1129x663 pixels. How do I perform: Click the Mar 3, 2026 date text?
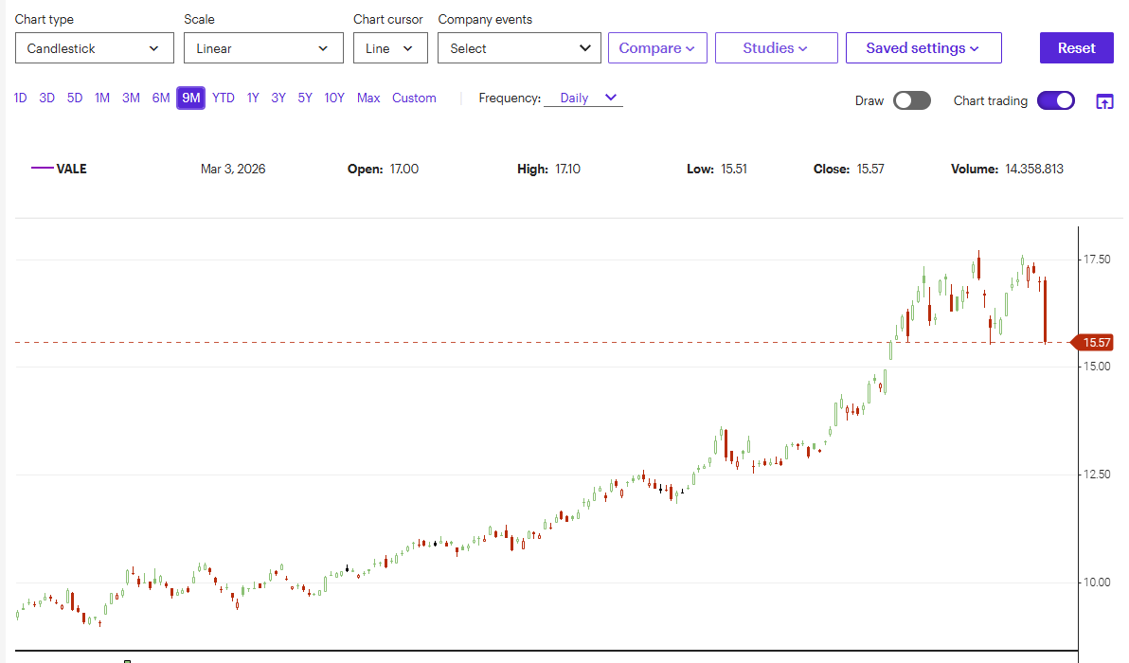[x=233, y=169]
